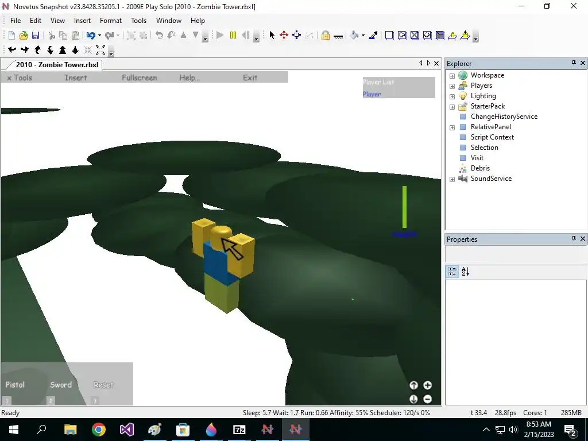Click the in-game camera tilt up arrow

point(413,385)
